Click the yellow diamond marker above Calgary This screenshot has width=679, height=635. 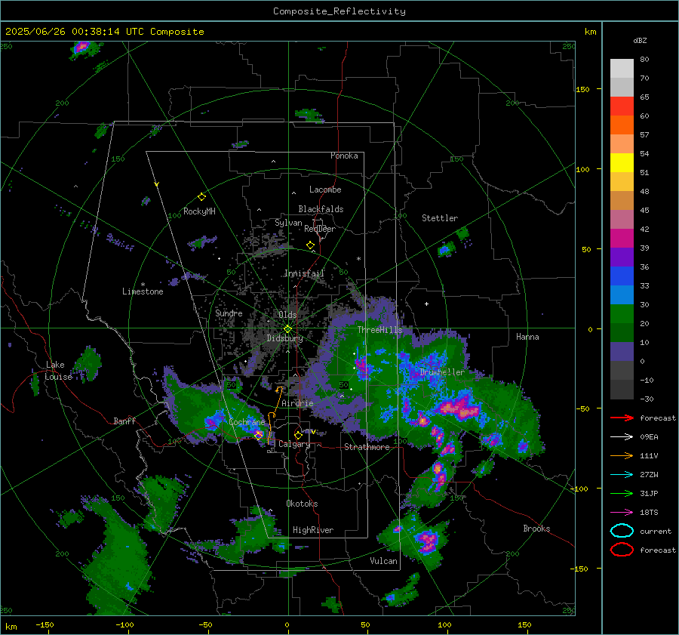coord(298,435)
